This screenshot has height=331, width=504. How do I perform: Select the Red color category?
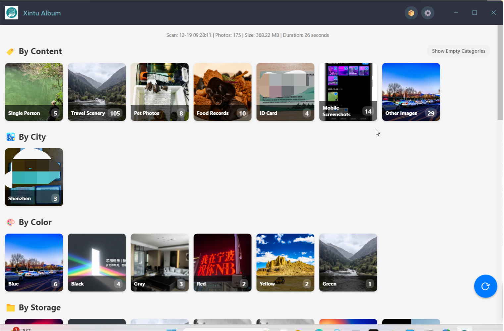click(x=222, y=262)
